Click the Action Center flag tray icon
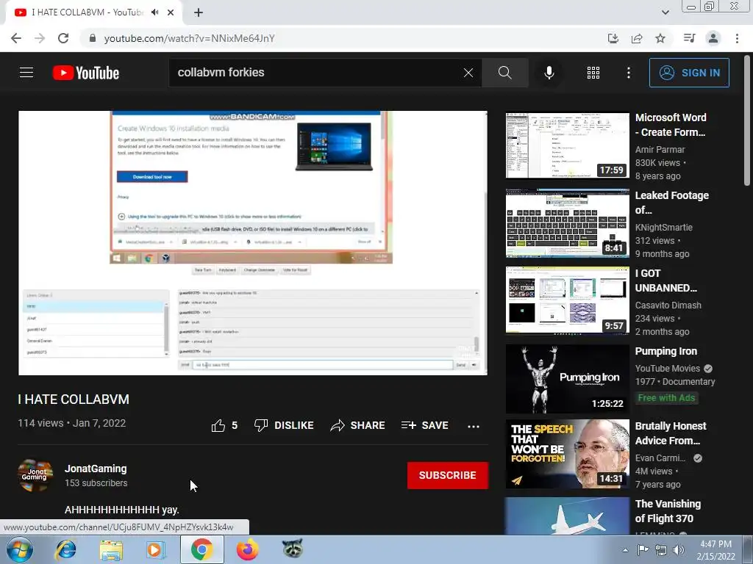 pos(643,550)
